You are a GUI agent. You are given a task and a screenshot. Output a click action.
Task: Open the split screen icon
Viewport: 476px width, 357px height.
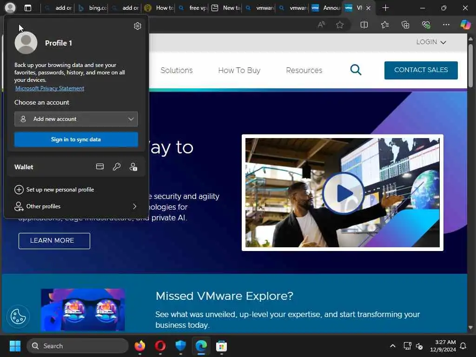364,25
